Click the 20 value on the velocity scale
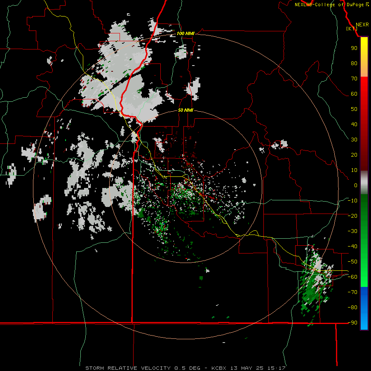The height and width of the screenshot is (371, 371). click(x=354, y=155)
